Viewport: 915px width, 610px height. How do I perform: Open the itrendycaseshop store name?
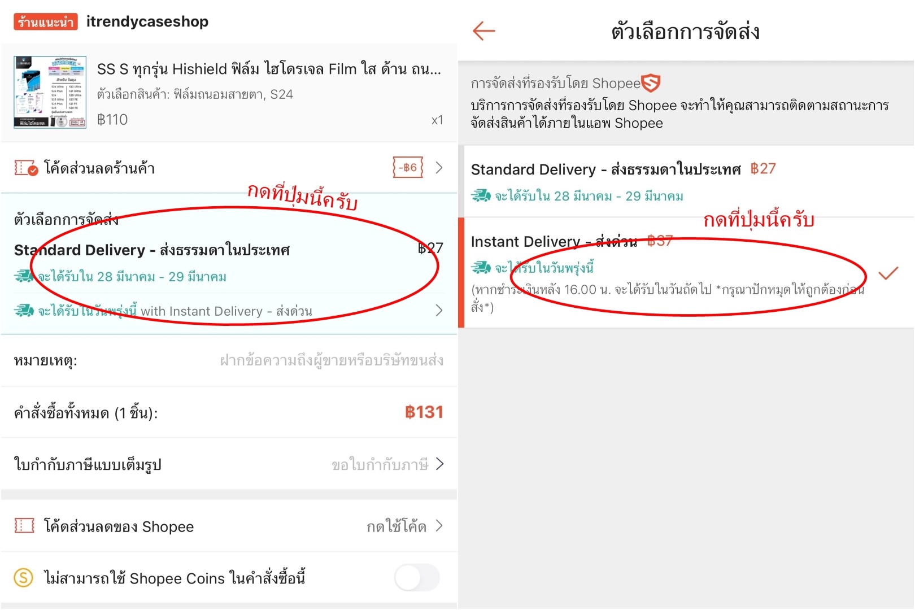(147, 21)
